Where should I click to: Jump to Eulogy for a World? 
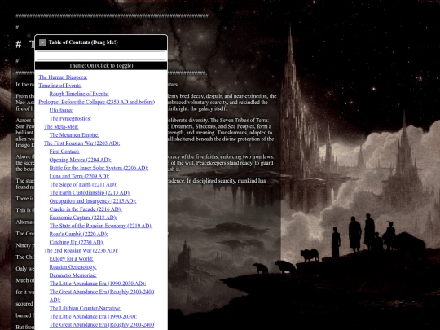point(71,259)
